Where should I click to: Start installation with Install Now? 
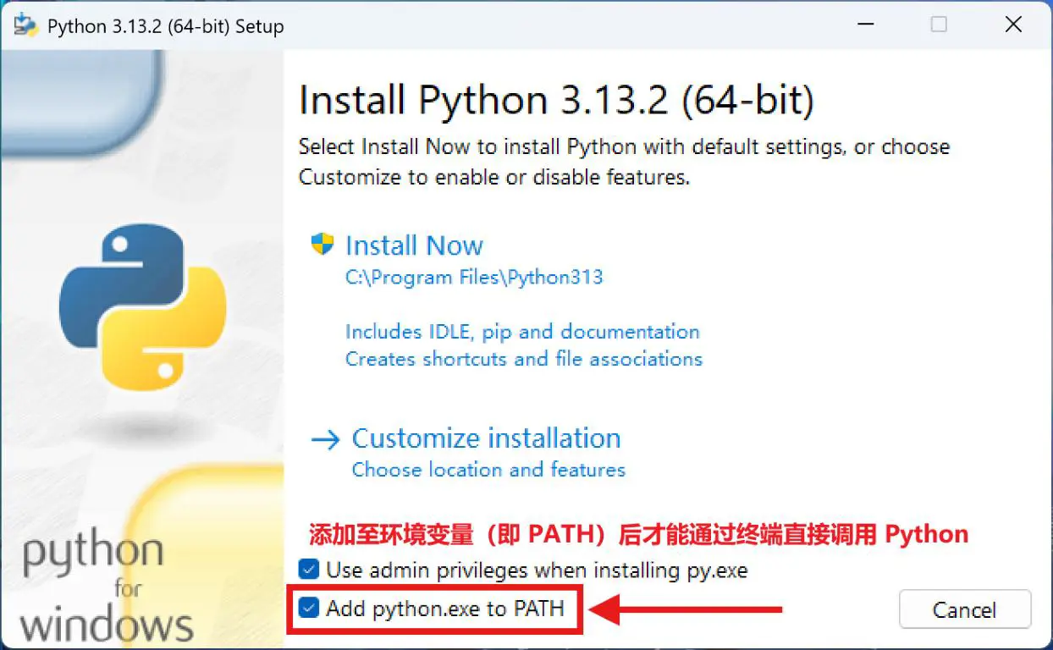pos(414,245)
